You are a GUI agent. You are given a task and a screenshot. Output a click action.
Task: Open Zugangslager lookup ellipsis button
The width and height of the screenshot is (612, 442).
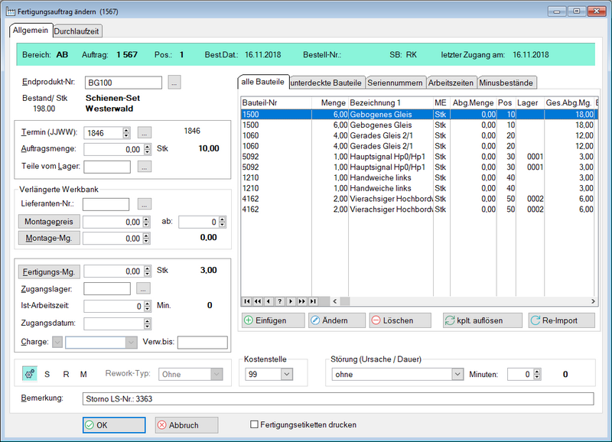145,288
